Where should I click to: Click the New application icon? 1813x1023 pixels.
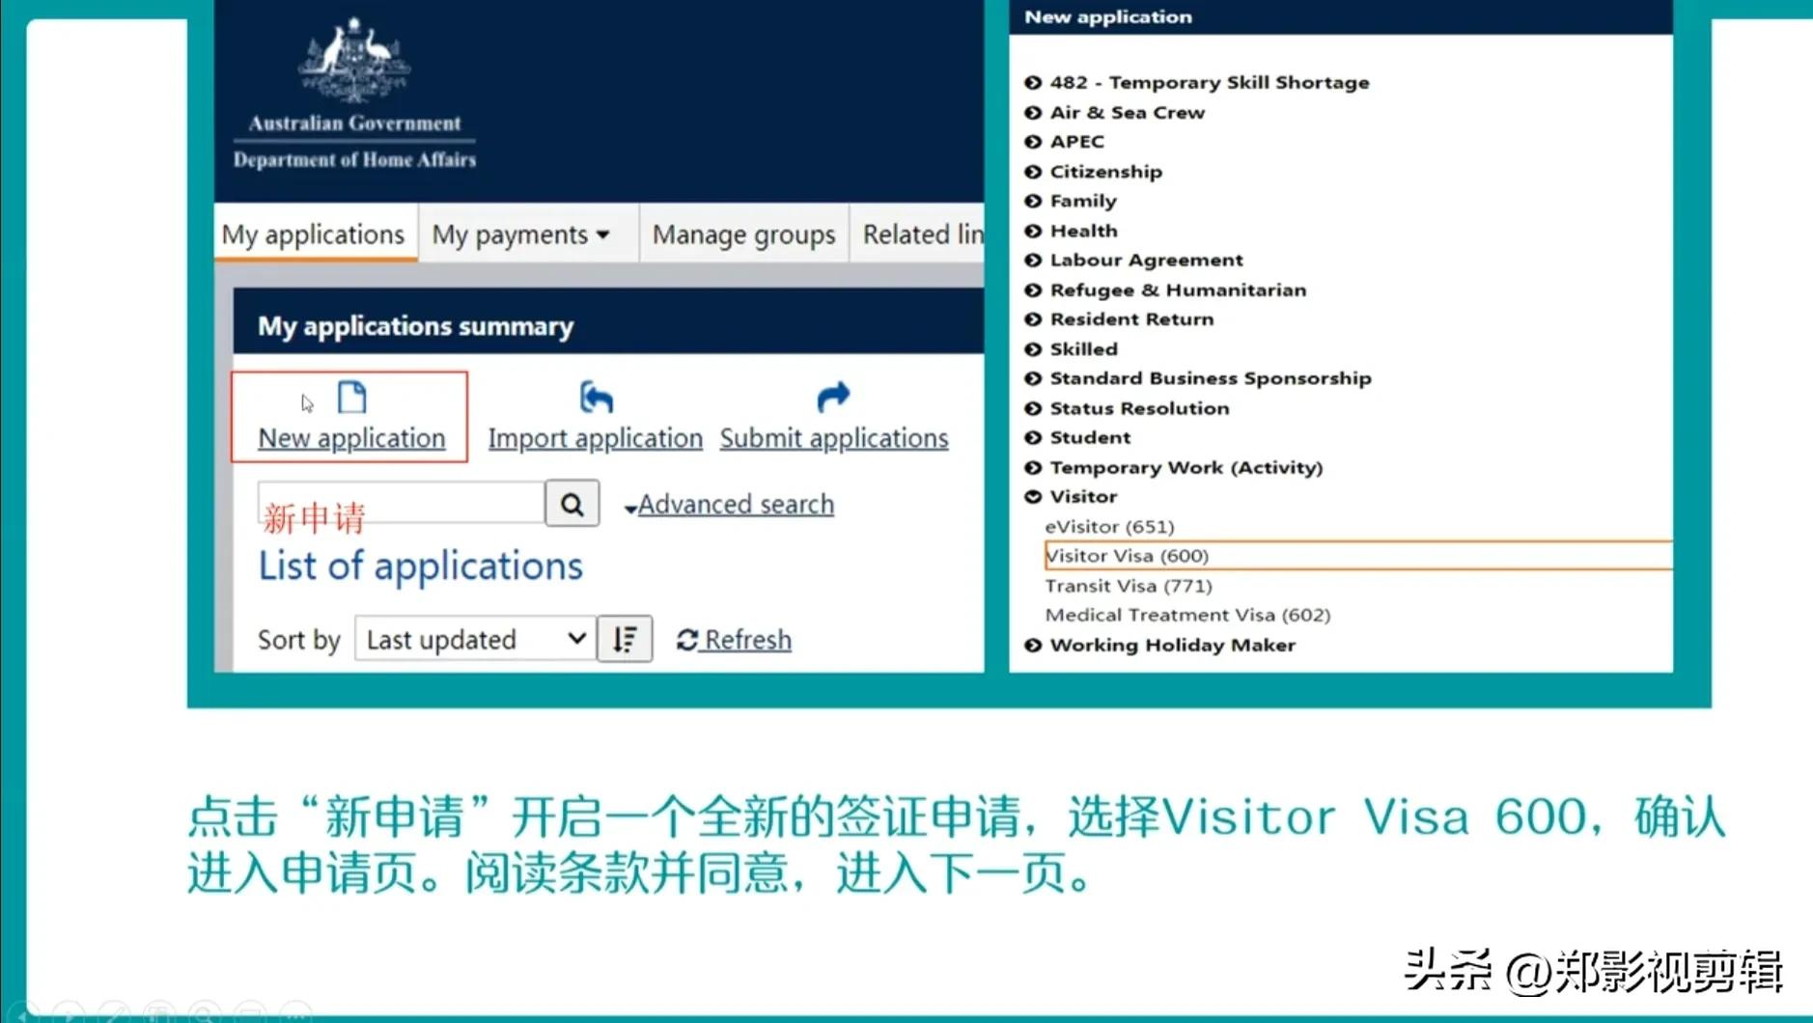(351, 398)
